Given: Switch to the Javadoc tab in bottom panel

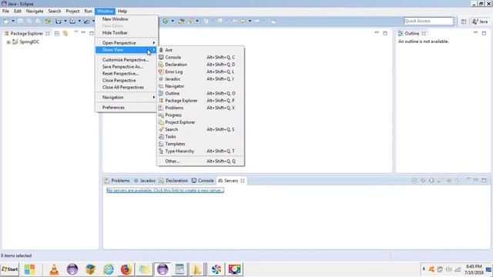Looking at the screenshot, I should (x=145, y=181).
